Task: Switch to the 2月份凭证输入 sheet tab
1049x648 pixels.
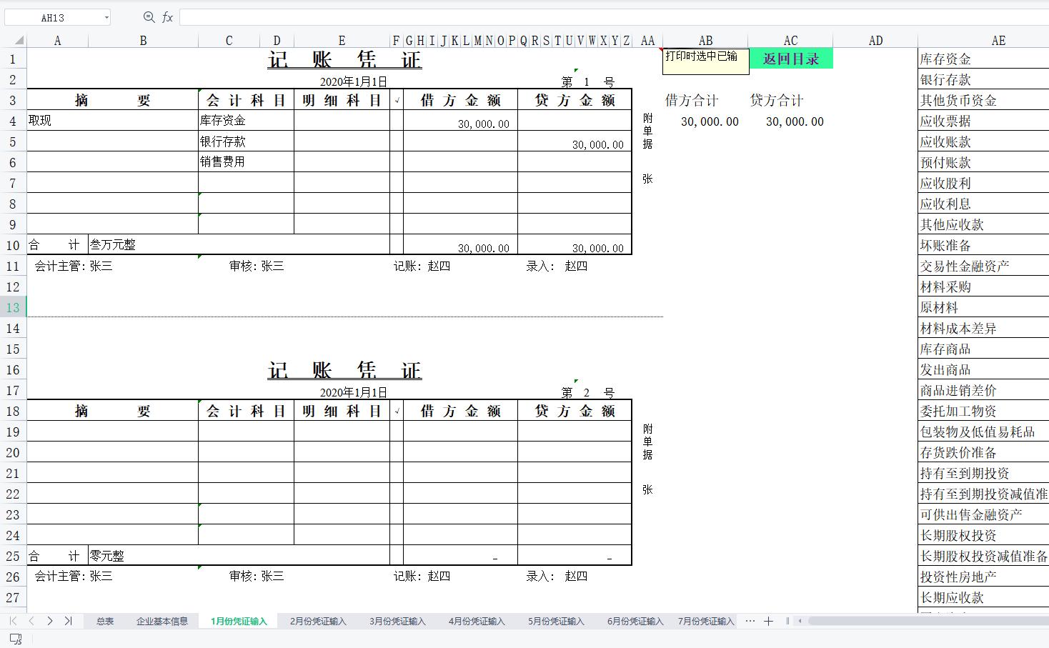Action: [318, 621]
